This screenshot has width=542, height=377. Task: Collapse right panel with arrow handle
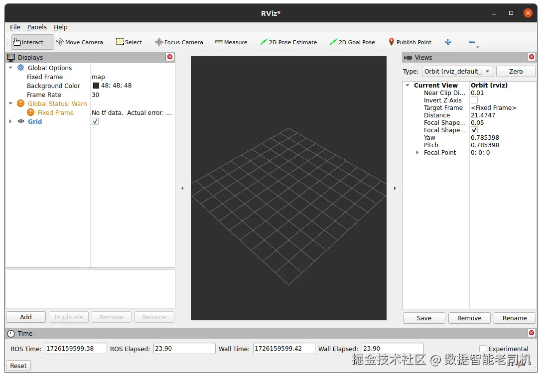click(395, 188)
